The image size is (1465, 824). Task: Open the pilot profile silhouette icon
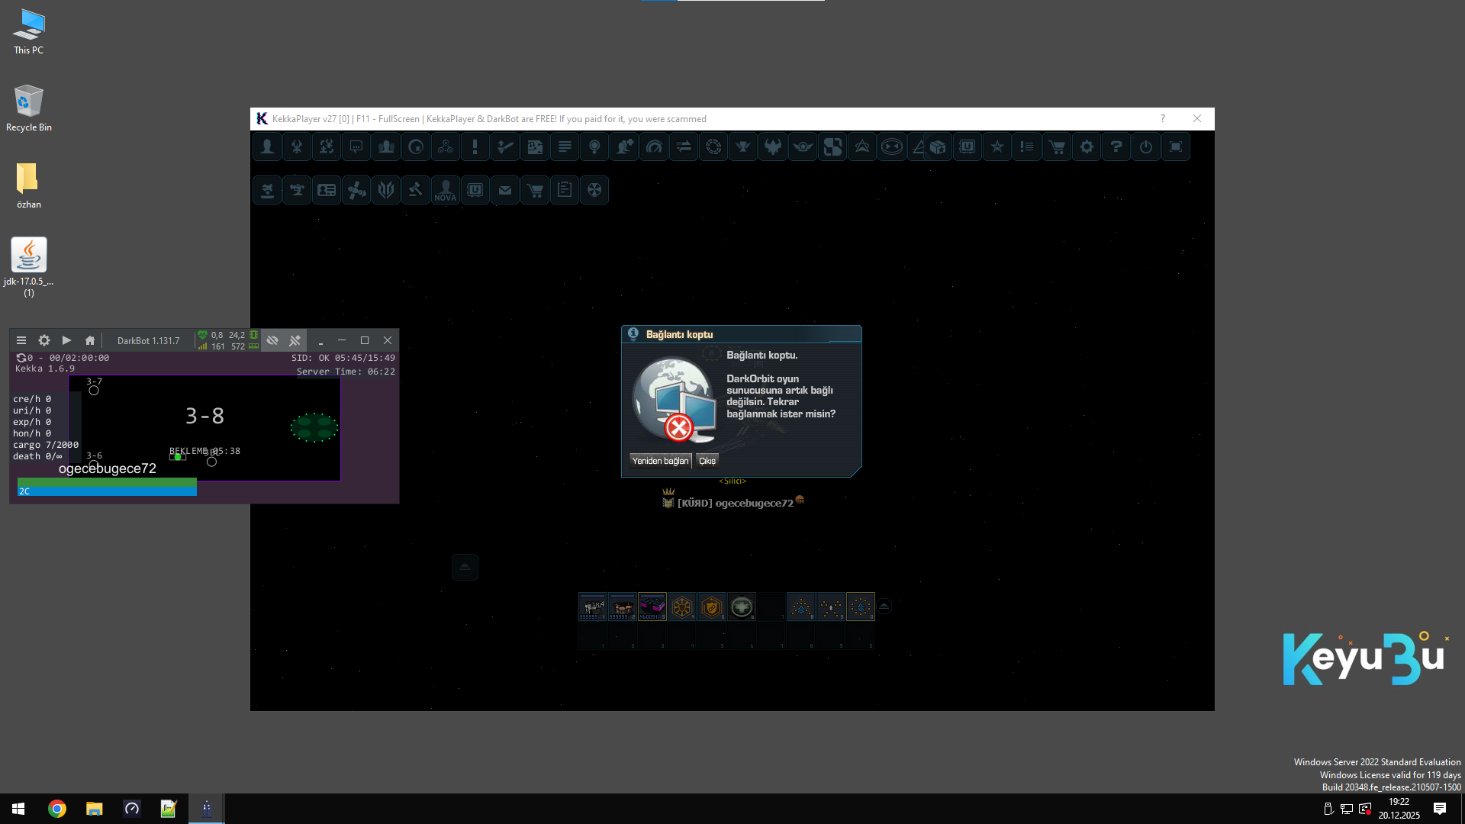[x=267, y=146]
